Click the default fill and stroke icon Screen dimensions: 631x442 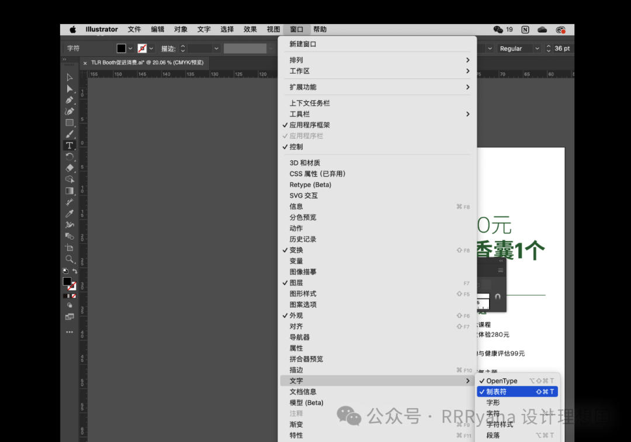65,271
